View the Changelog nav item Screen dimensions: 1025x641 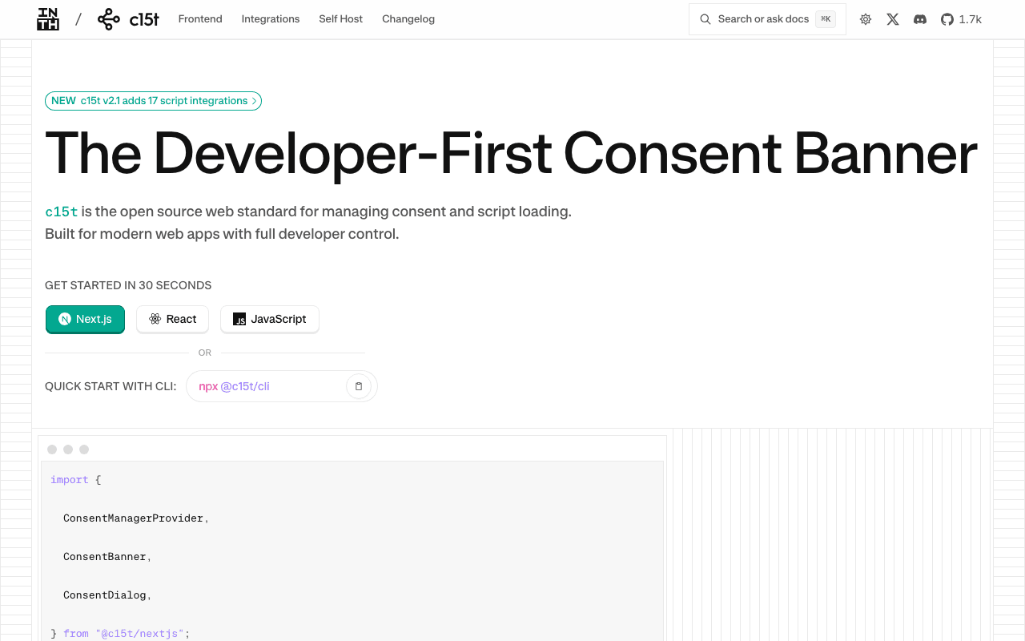click(x=408, y=19)
